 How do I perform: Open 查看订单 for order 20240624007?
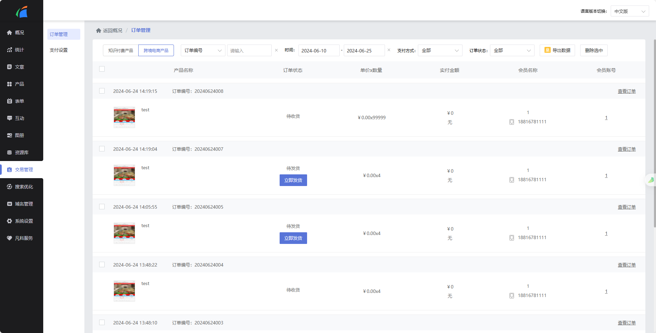click(627, 149)
